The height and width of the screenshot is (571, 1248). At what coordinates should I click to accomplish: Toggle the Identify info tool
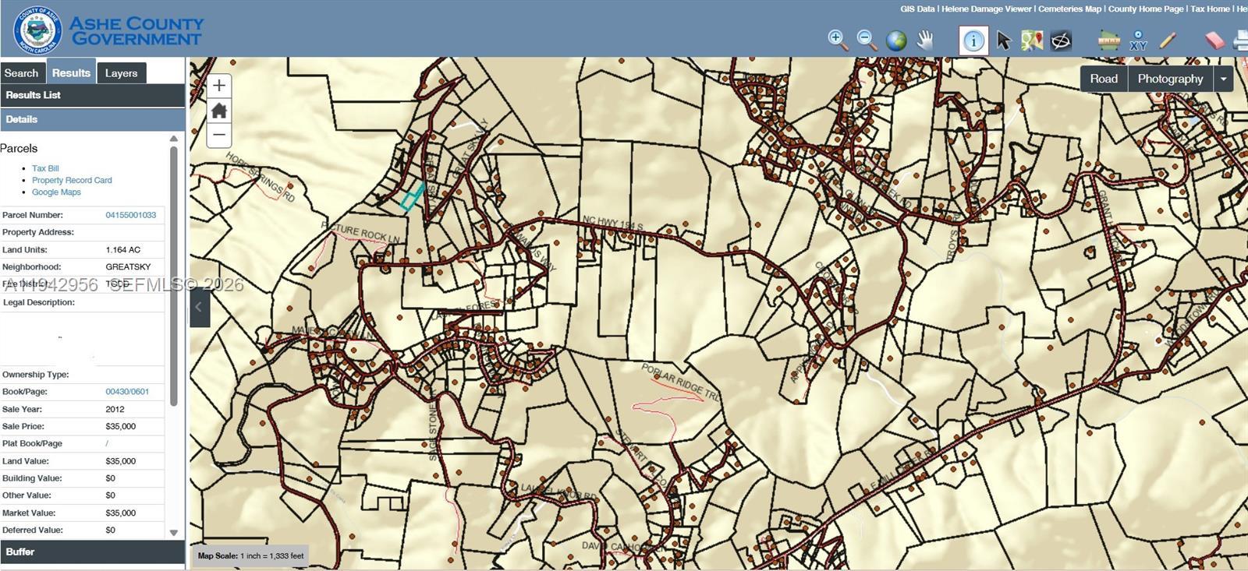click(x=973, y=41)
